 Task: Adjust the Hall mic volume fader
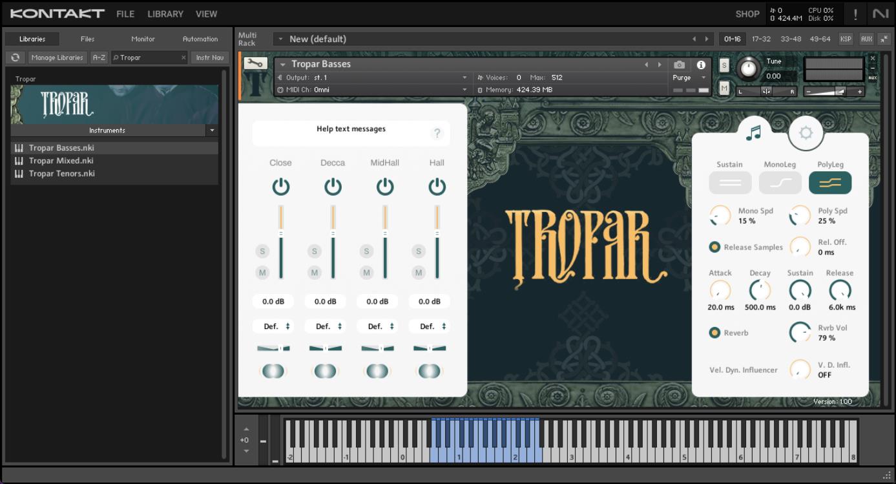click(x=437, y=234)
